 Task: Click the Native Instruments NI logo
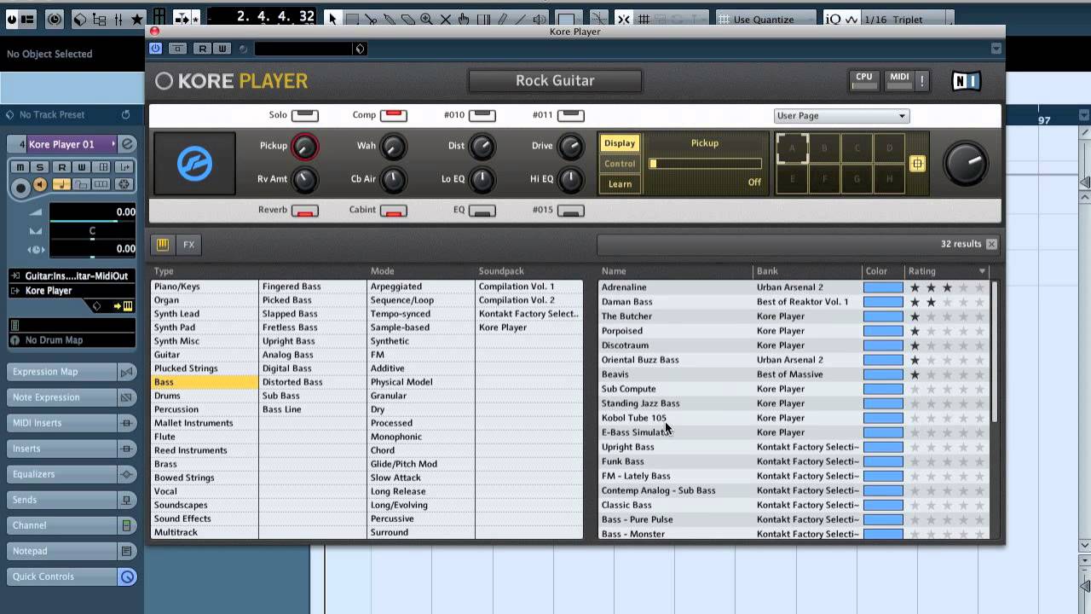coord(966,81)
